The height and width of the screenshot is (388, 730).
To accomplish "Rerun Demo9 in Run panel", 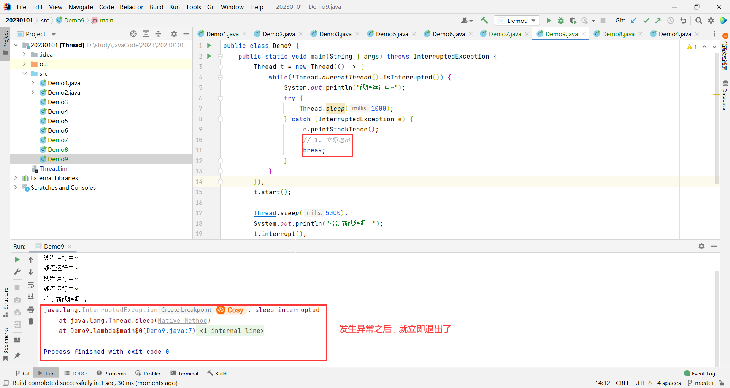I will (17, 260).
